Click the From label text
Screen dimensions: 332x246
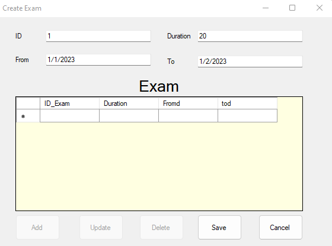(x=22, y=60)
